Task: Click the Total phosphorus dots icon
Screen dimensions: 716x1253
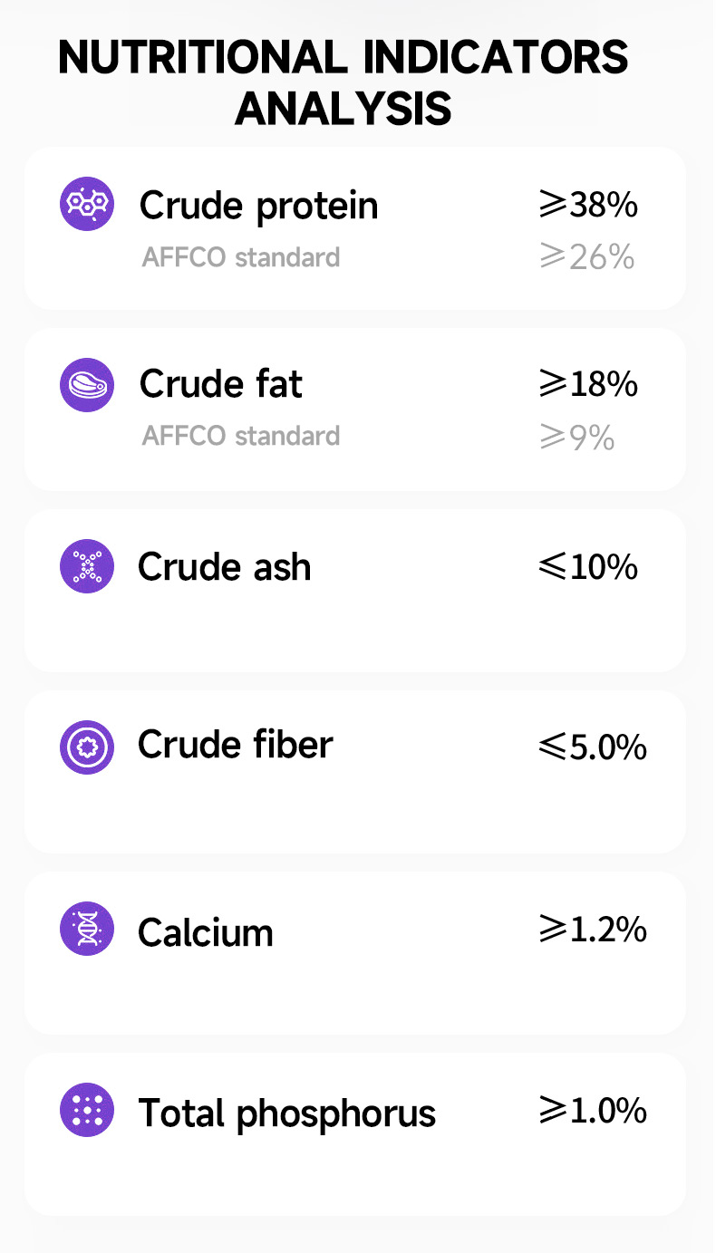Action: (87, 1110)
